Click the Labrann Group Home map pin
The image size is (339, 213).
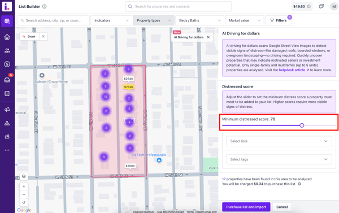click(42, 76)
